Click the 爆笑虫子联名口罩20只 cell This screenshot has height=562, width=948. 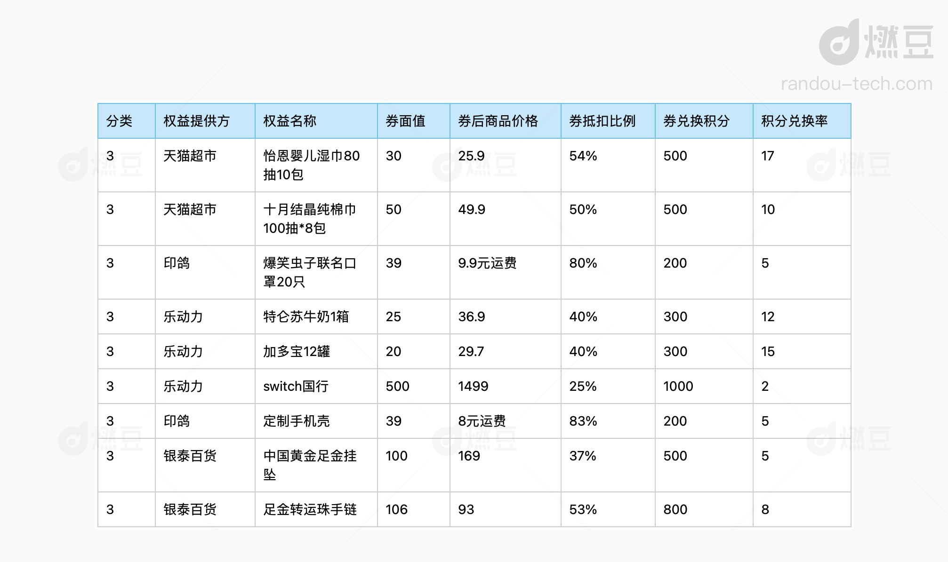[309, 272]
